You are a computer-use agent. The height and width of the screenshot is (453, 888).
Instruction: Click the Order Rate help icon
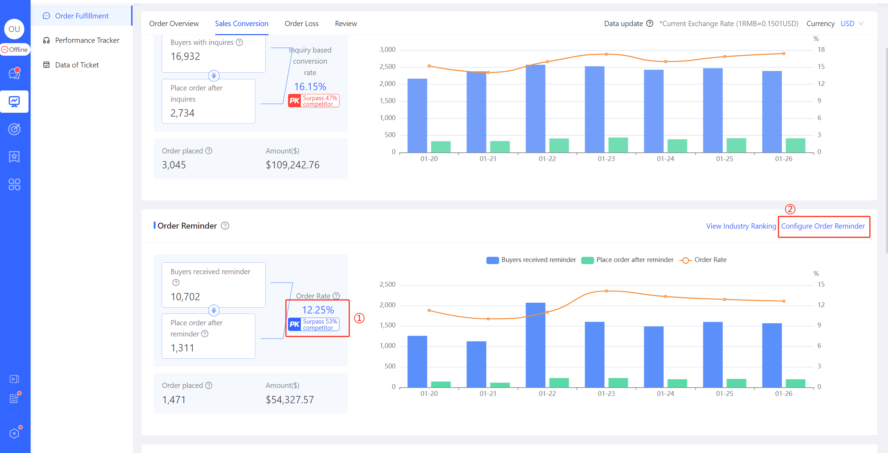(336, 296)
